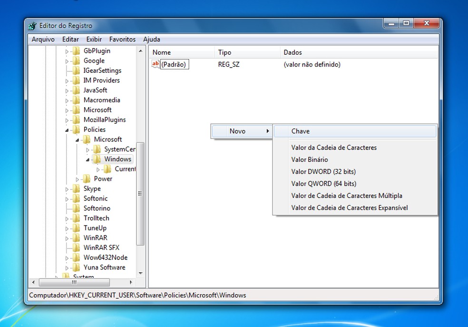Viewport: 468px width, 327px height.
Task: Open the Exibir menu
Action: 94,39
